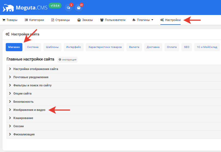Viewport: 221px width, 152px height.
Task: Open the Страницы menu item
Action: pos(60,20)
